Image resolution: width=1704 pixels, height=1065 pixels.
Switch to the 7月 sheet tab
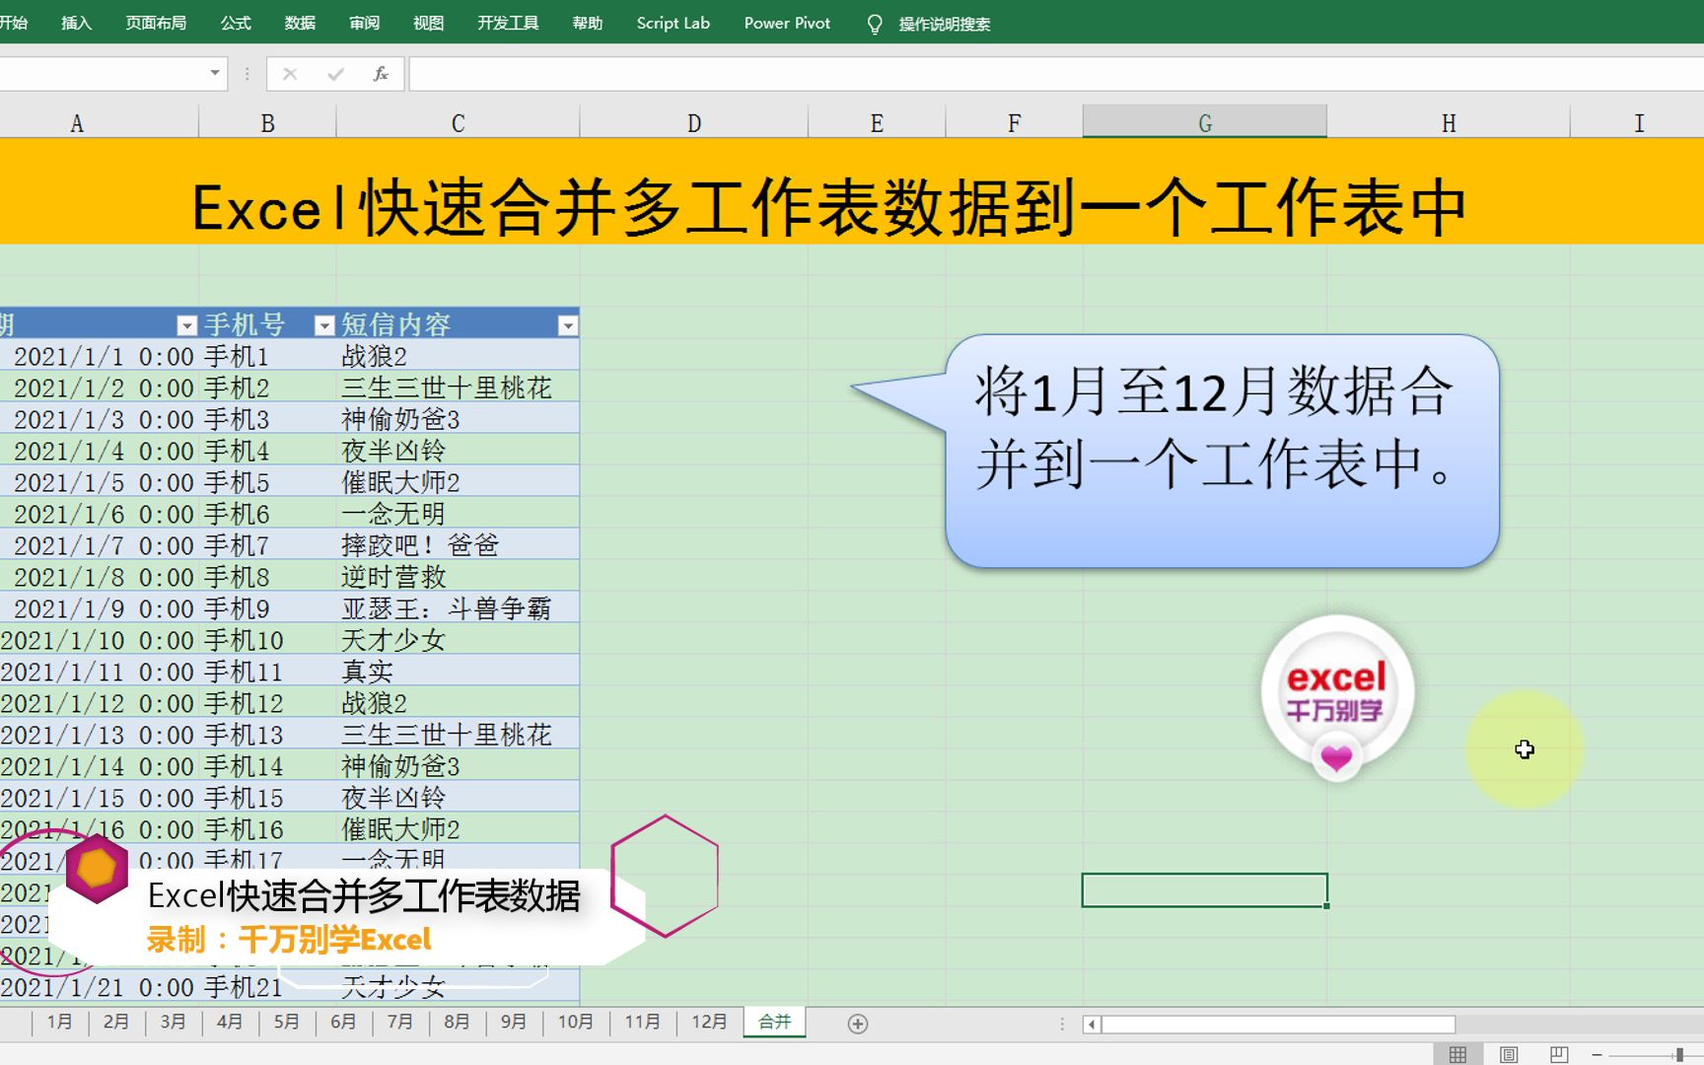(400, 1022)
